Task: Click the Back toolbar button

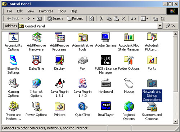Action: tap(13, 19)
